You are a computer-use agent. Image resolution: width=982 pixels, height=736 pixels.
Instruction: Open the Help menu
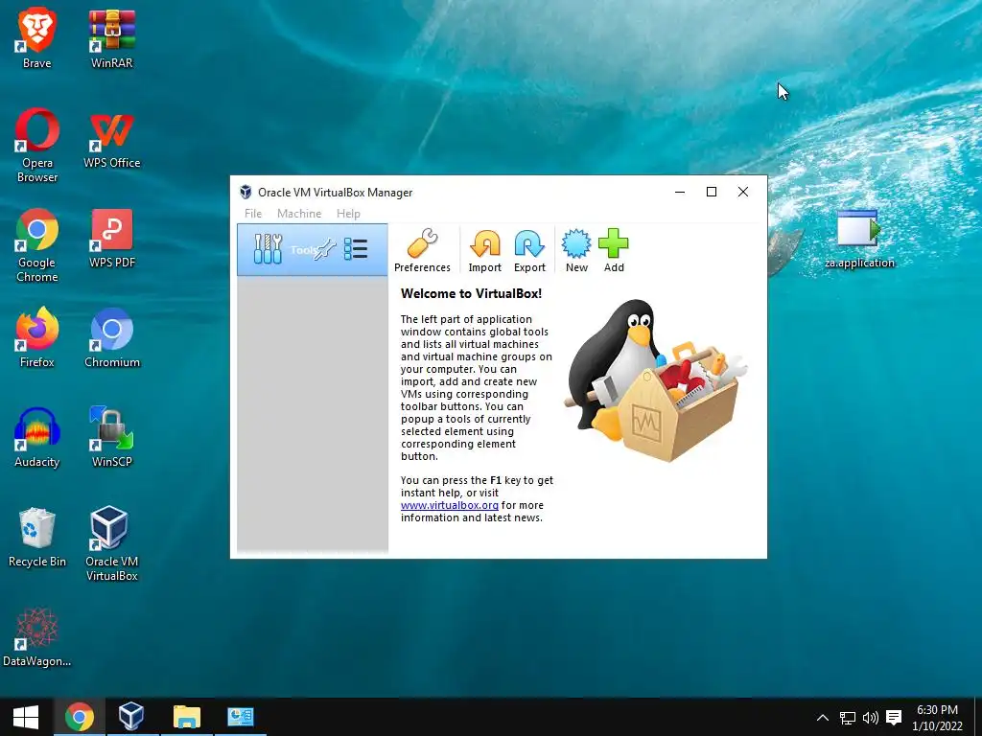click(348, 214)
